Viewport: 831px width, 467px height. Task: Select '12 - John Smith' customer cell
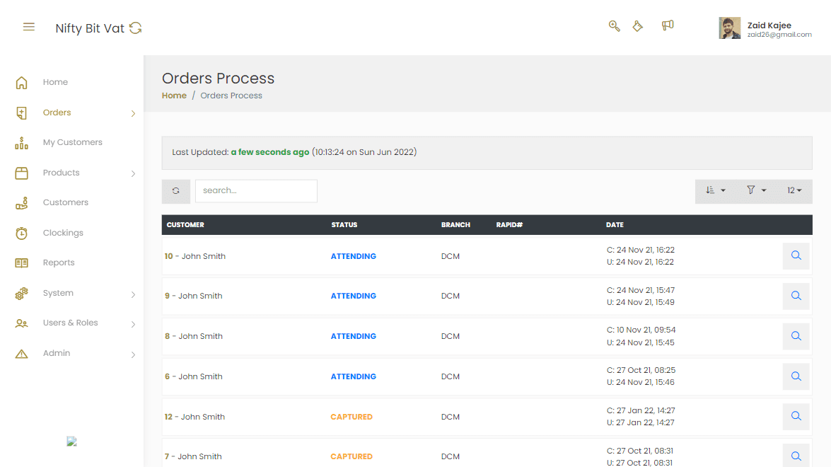pyautogui.click(x=194, y=417)
